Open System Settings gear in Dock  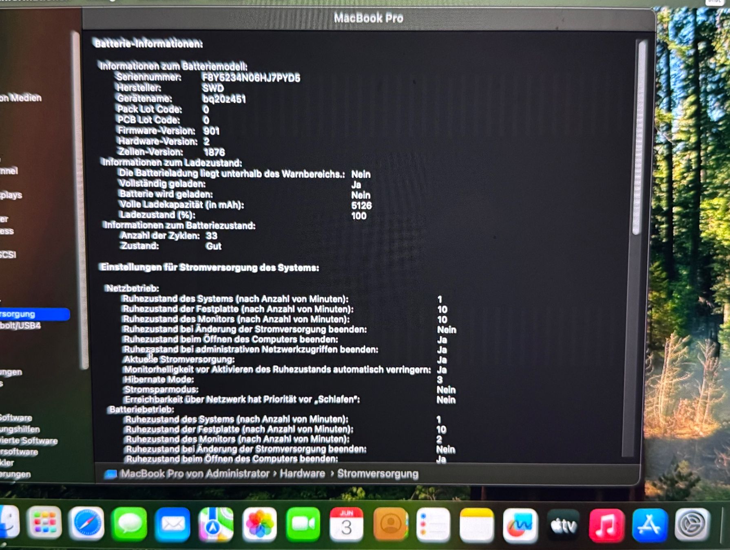(x=692, y=525)
